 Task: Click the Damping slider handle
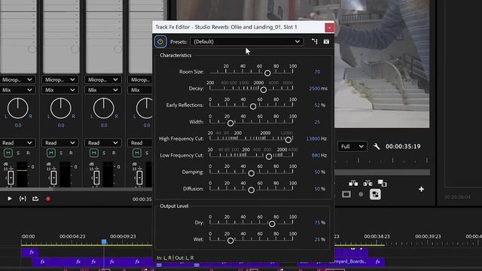(x=251, y=173)
